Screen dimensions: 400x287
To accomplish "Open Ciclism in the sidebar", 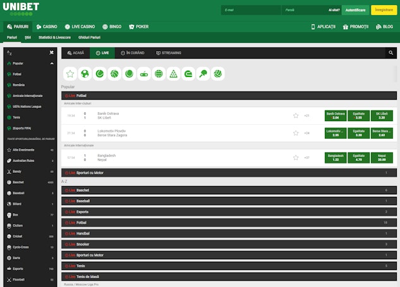I will [x=30, y=226].
